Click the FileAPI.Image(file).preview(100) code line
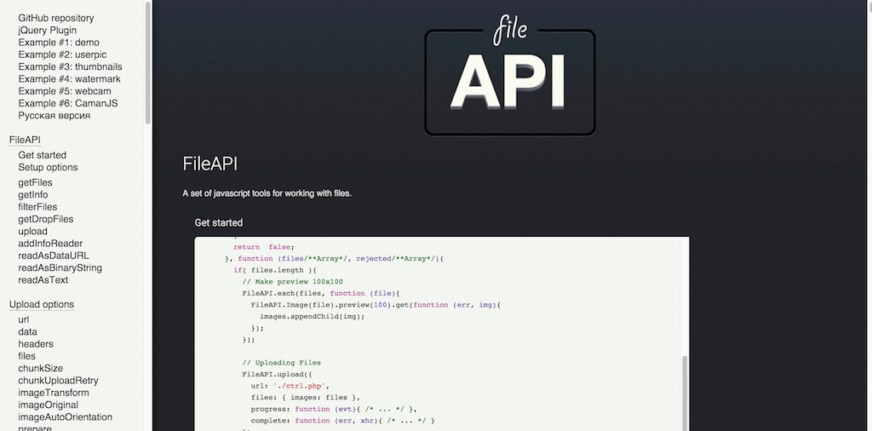The height and width of the screenshot is (431, 872). click(x=376, y=305)
